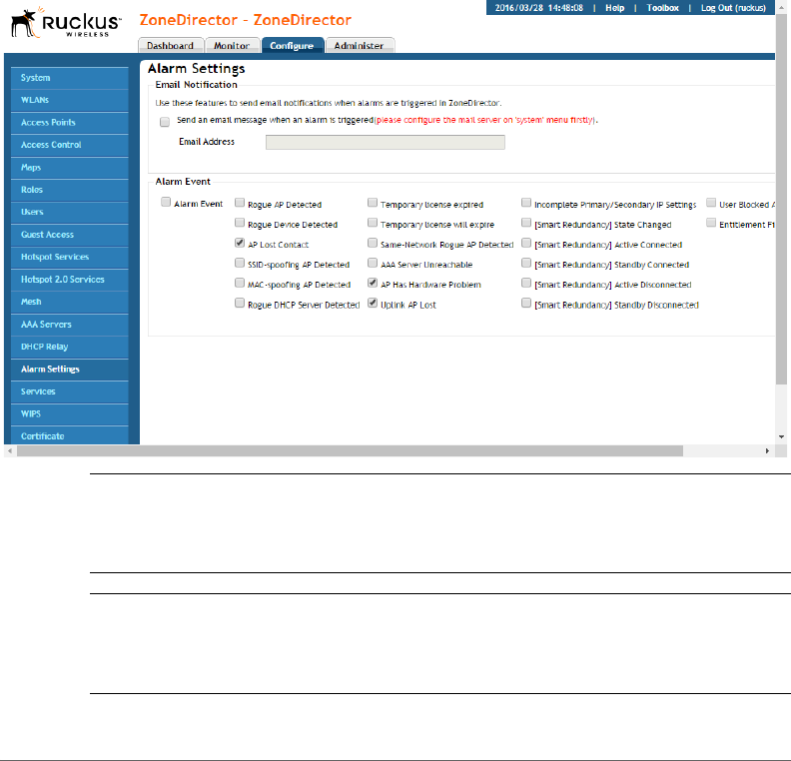791x761 pixels.
Task: Click the vertical scrollbar thumb
Action: [x=781, y=199]
